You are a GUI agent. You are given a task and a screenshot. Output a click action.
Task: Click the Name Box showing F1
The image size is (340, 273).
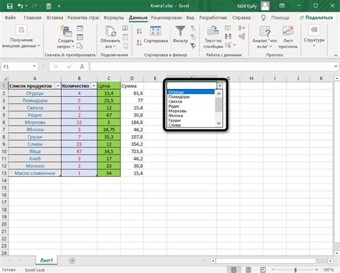pyautogui.click(x=16, y=66)
